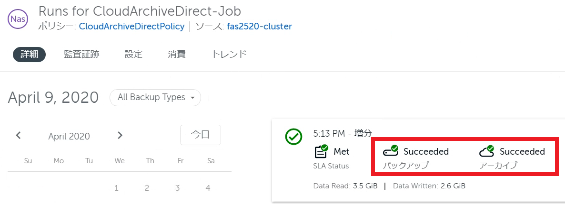Screen dimensions: 565x204
Task: Switch to the 監査証跡 tab
Action: (81, 55)
